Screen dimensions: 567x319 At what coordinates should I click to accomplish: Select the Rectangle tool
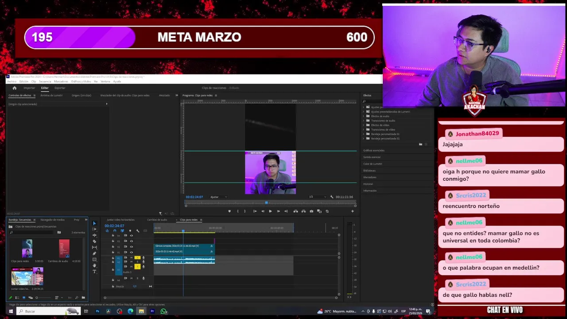[x=94, y=260]
